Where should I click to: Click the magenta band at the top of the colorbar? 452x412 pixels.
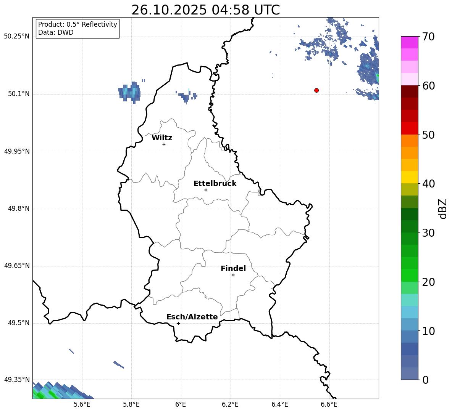click(409, 42)
